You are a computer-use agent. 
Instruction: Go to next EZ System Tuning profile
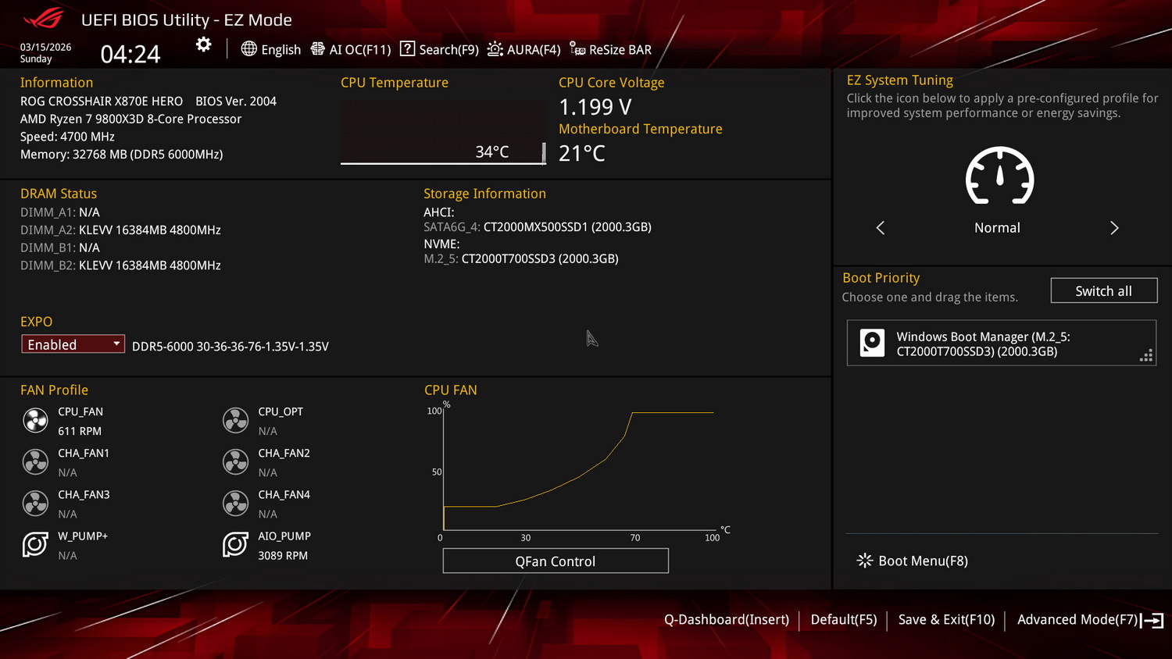1114,228
